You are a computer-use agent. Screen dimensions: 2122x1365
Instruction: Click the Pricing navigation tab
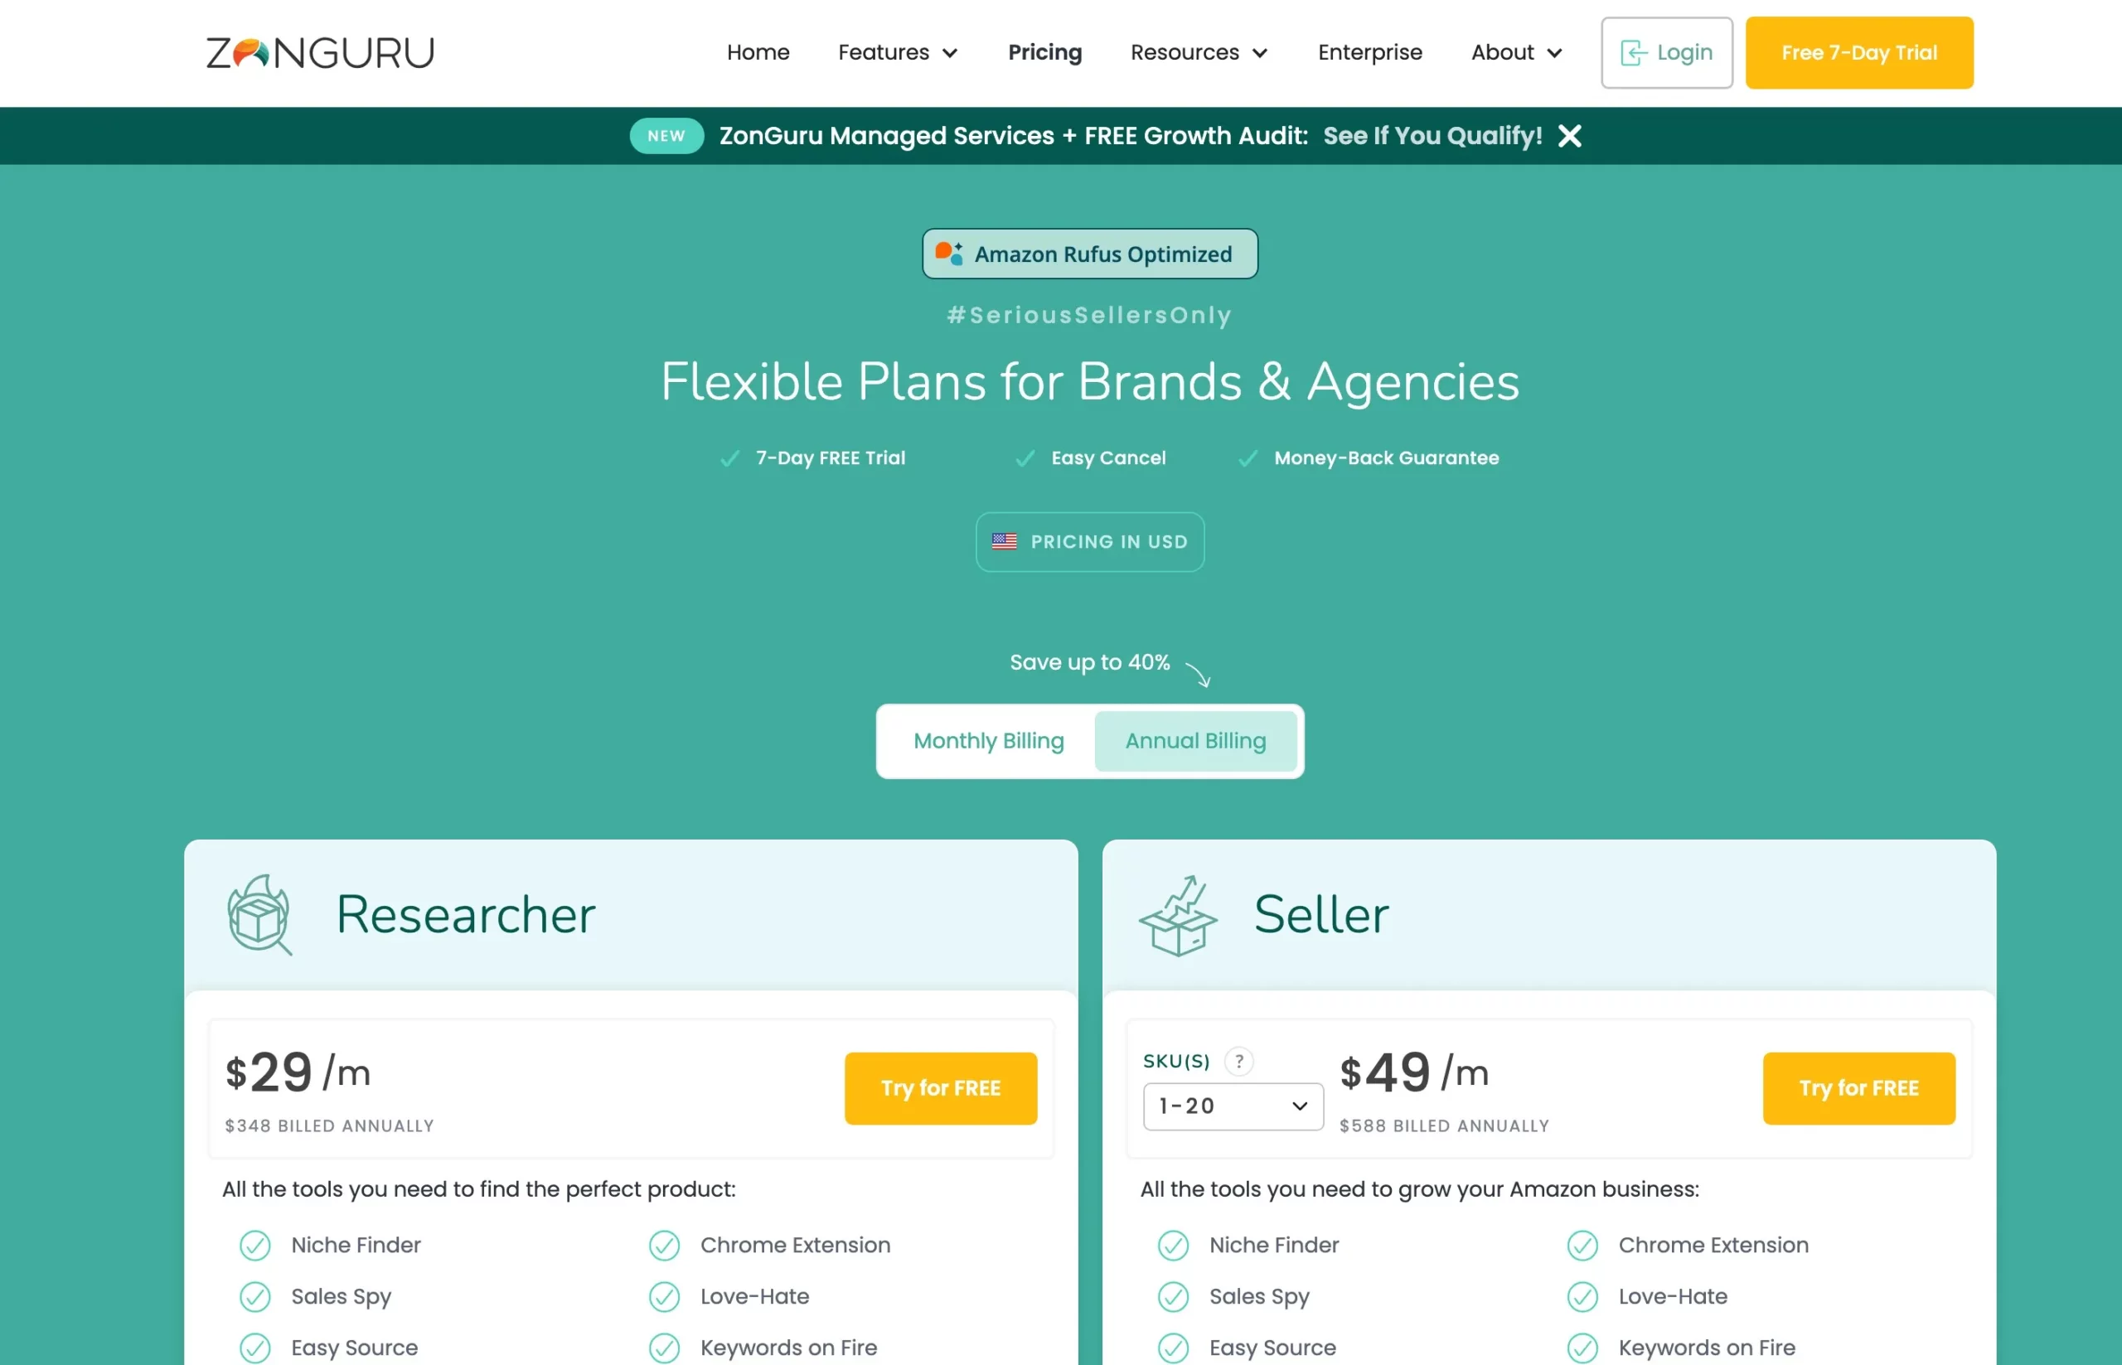(x=1045, y=51)
